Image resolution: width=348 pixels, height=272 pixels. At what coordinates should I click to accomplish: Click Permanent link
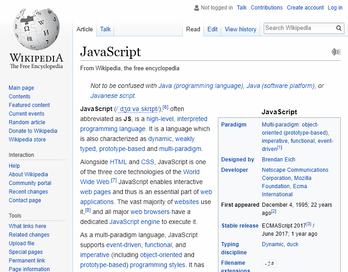tap(27, 261)
